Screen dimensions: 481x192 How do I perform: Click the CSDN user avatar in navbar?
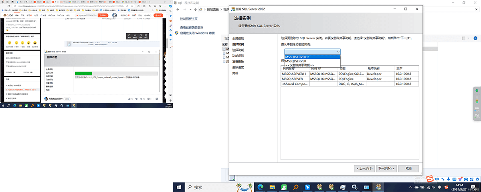[114, 15]
